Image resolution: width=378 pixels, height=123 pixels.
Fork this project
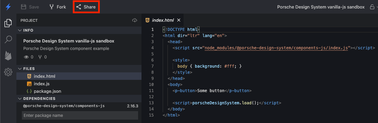pos(58,7)
